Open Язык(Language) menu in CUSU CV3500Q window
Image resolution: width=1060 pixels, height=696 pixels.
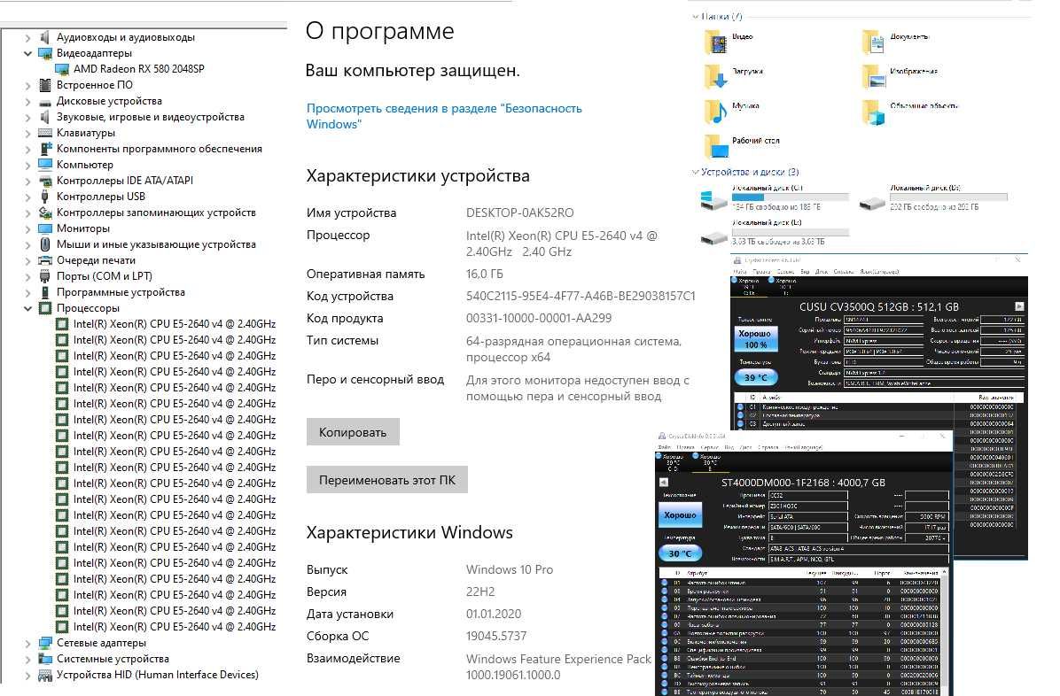click(x=879, y=272)
